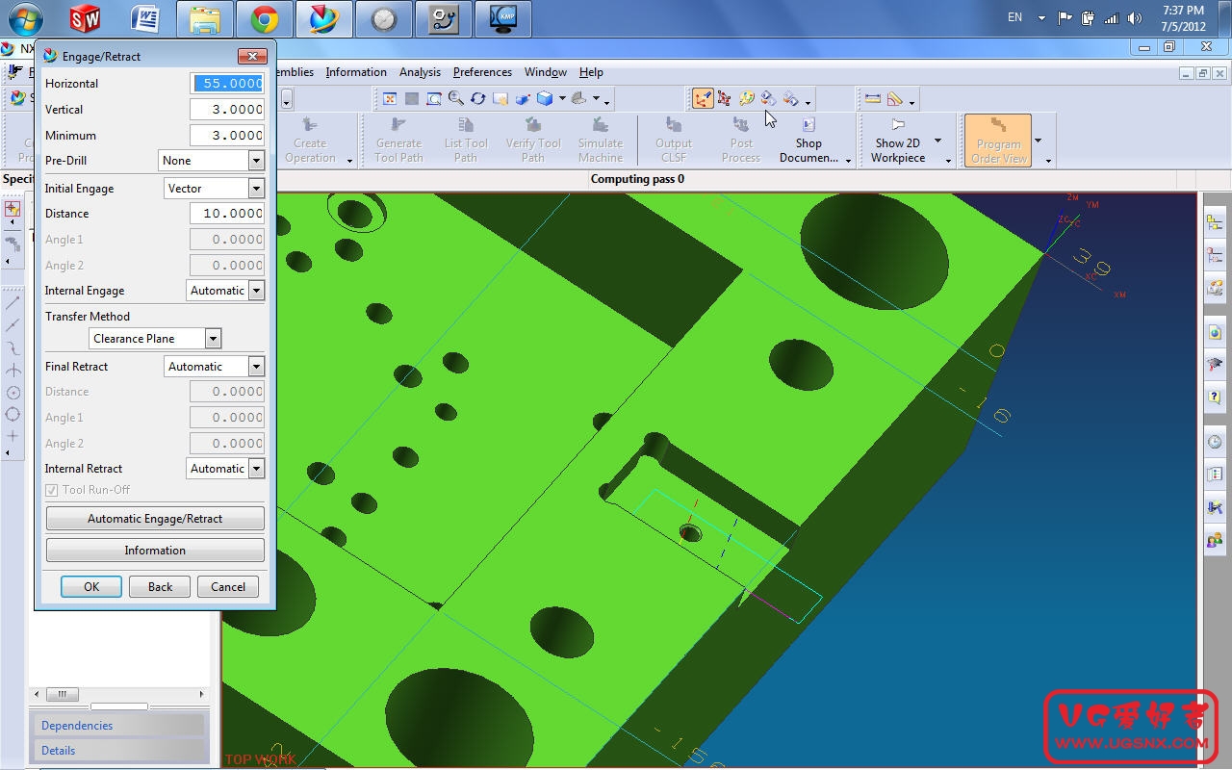Click the WCS dynamics icon
Screen dimensions: 1232x770
pos(703,98)
